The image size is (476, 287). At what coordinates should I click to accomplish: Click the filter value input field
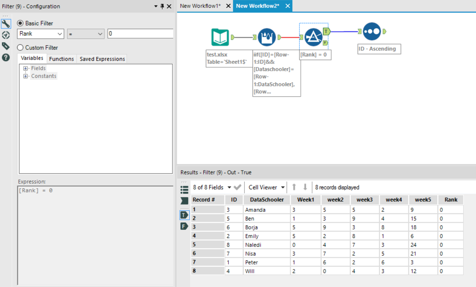(x=140, y=34)
